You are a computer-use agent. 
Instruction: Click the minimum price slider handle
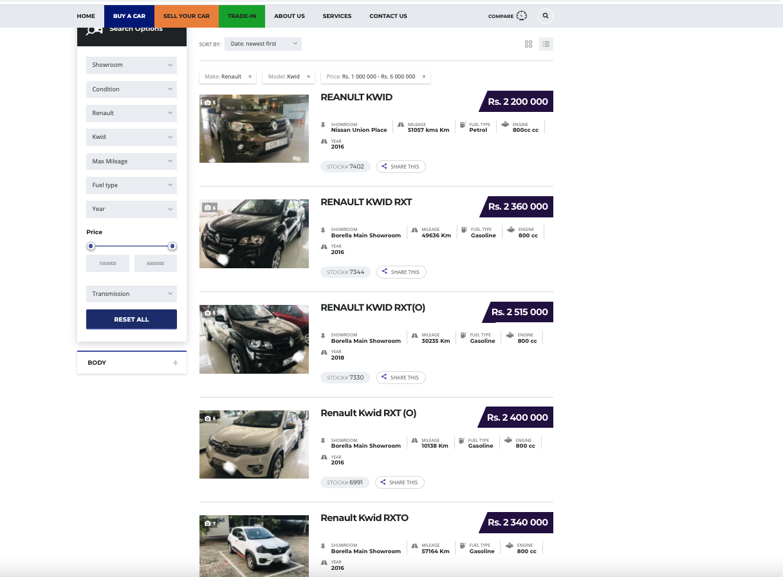(x=91, y=246)
